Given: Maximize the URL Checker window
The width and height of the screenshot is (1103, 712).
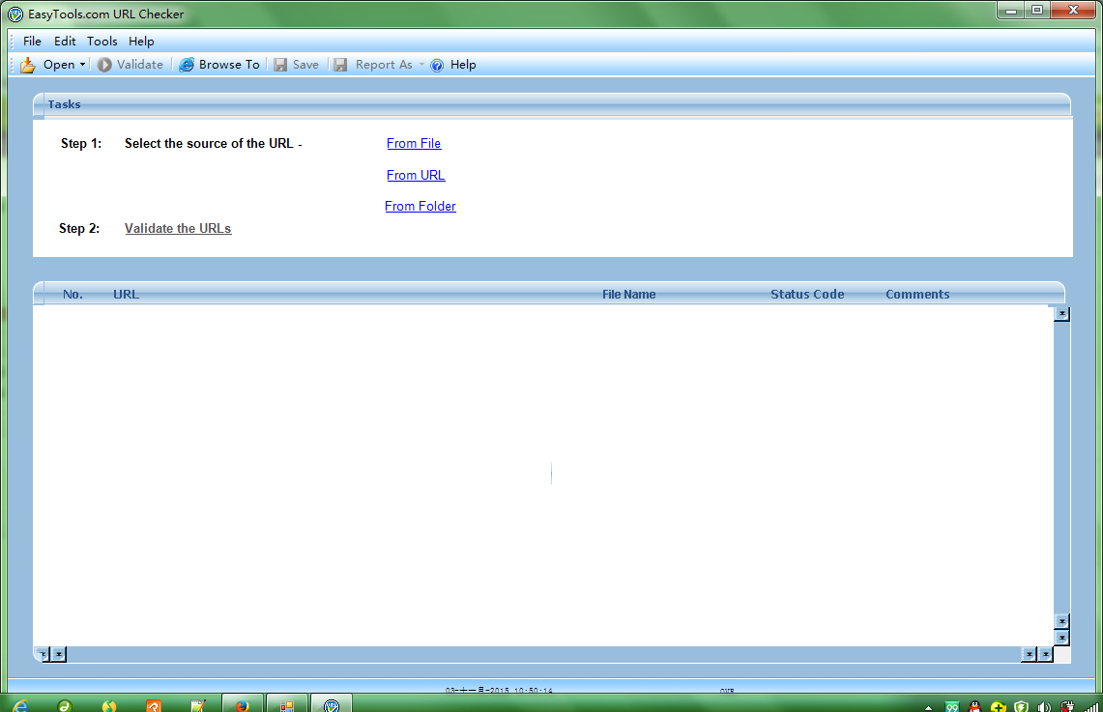Looking at the screenshot, I should click(1037, 11).
